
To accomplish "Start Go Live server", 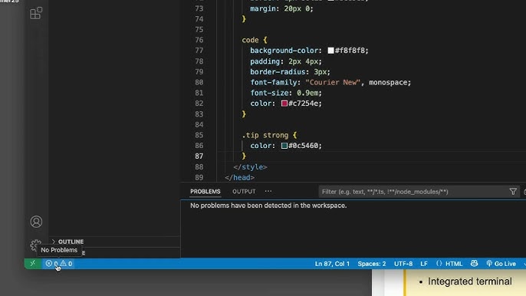I will point(501,264).
